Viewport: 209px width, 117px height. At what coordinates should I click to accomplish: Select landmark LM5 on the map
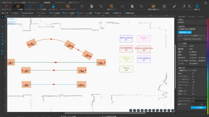coord(70,45)
